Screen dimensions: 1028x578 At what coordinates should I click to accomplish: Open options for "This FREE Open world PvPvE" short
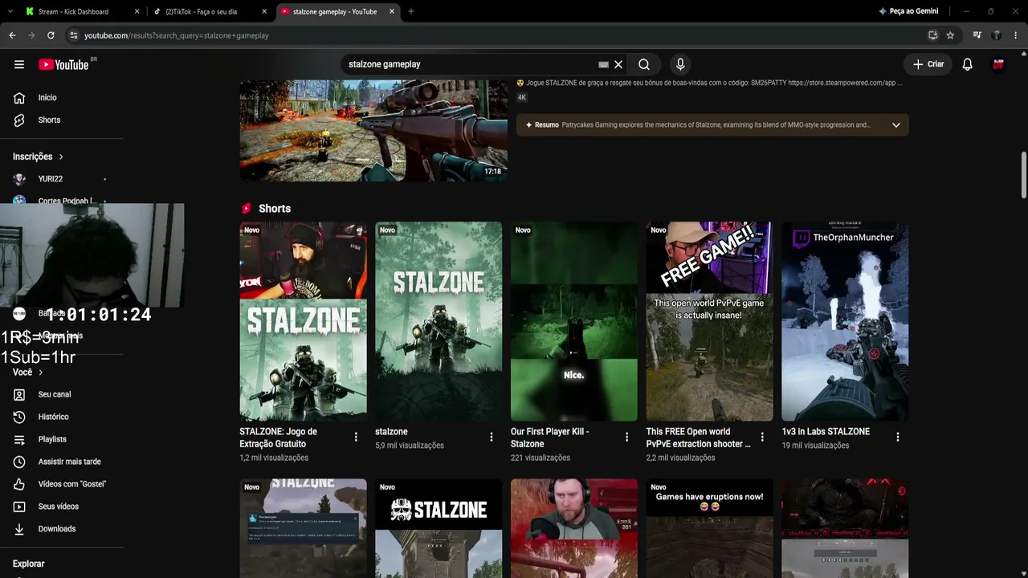762,437
